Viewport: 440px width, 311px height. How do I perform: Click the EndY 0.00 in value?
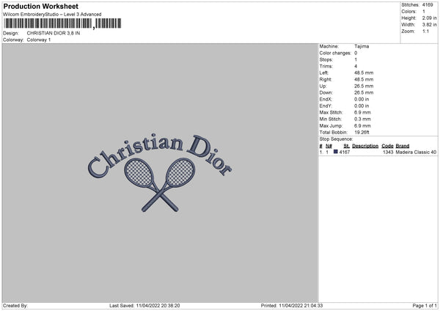362,106
